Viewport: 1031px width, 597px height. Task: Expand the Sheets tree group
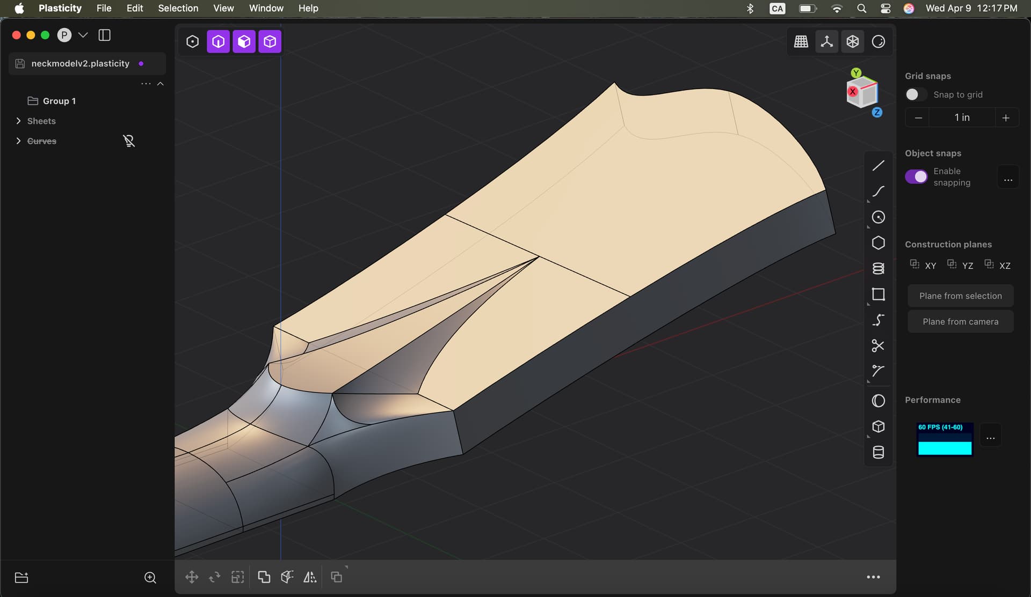[19, 121]
